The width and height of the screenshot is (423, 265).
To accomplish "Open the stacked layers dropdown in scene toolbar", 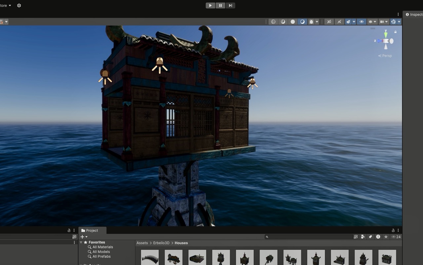I will point(372,22).
